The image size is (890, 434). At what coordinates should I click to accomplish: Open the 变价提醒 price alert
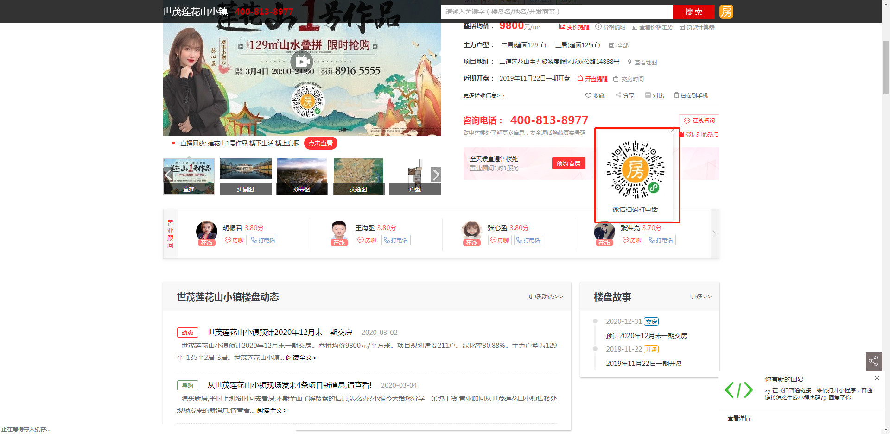tap(574, 27)
